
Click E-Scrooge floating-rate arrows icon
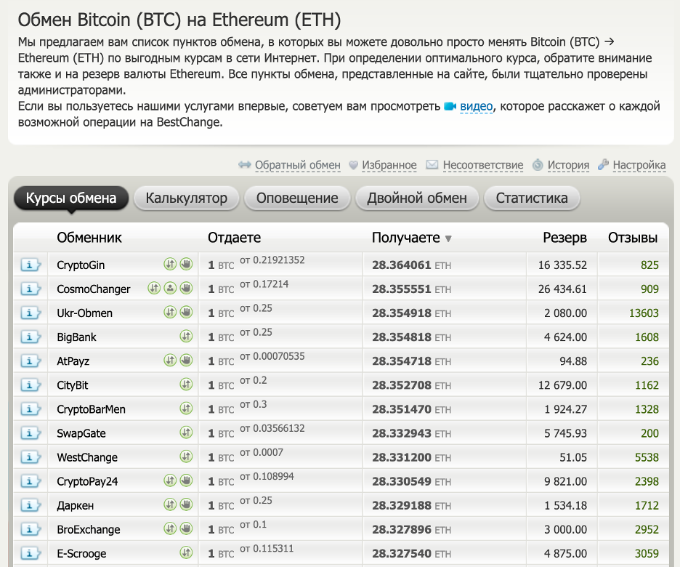tap(186, 552)
